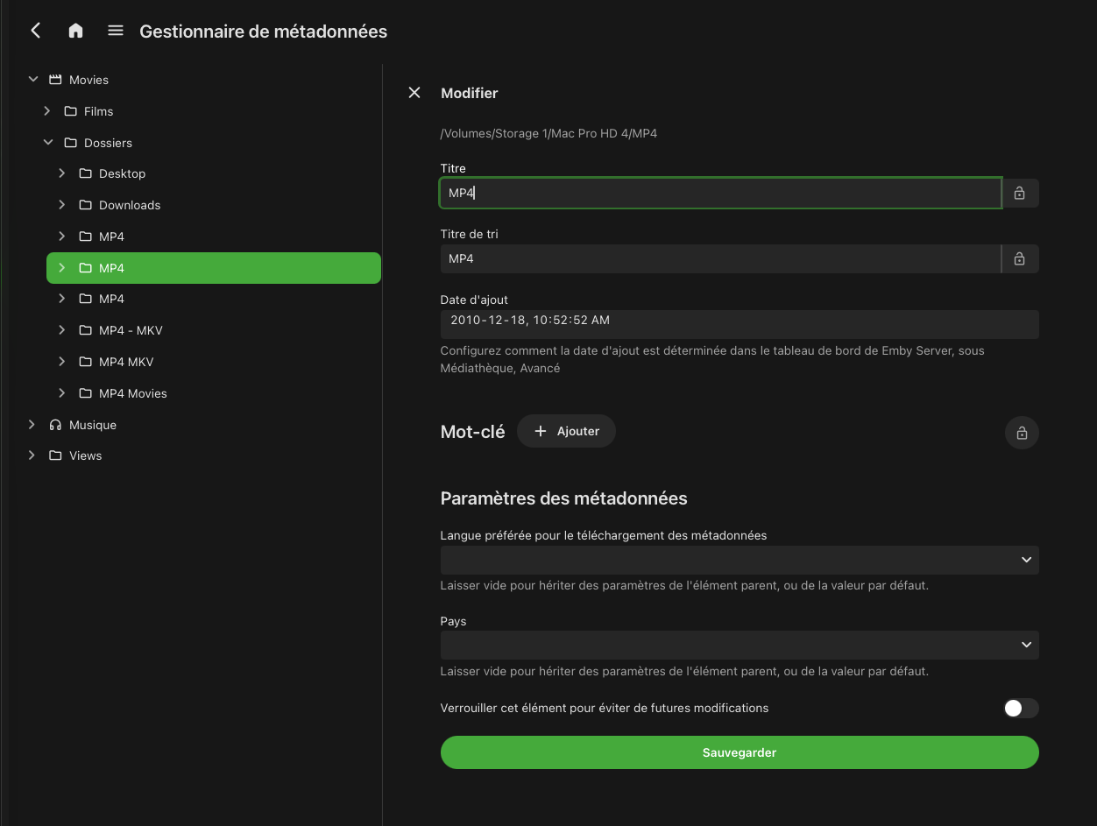Go to the home screen icon

75,31
